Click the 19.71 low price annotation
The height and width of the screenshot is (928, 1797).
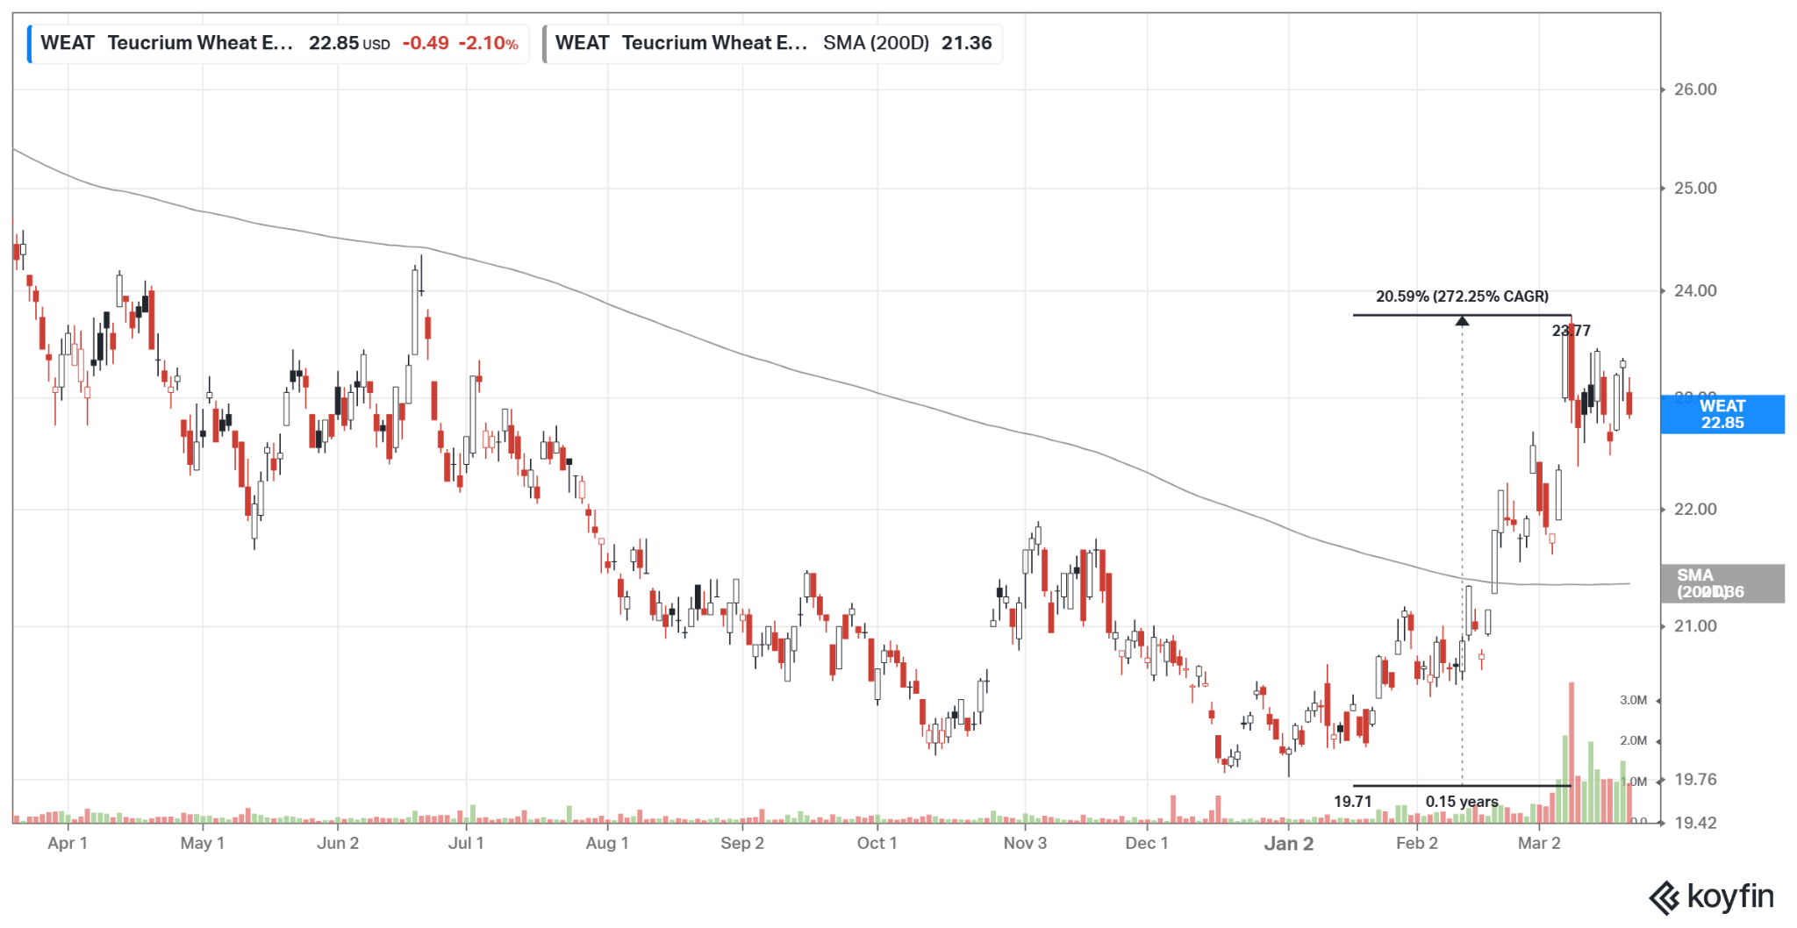pos(1353,802)
